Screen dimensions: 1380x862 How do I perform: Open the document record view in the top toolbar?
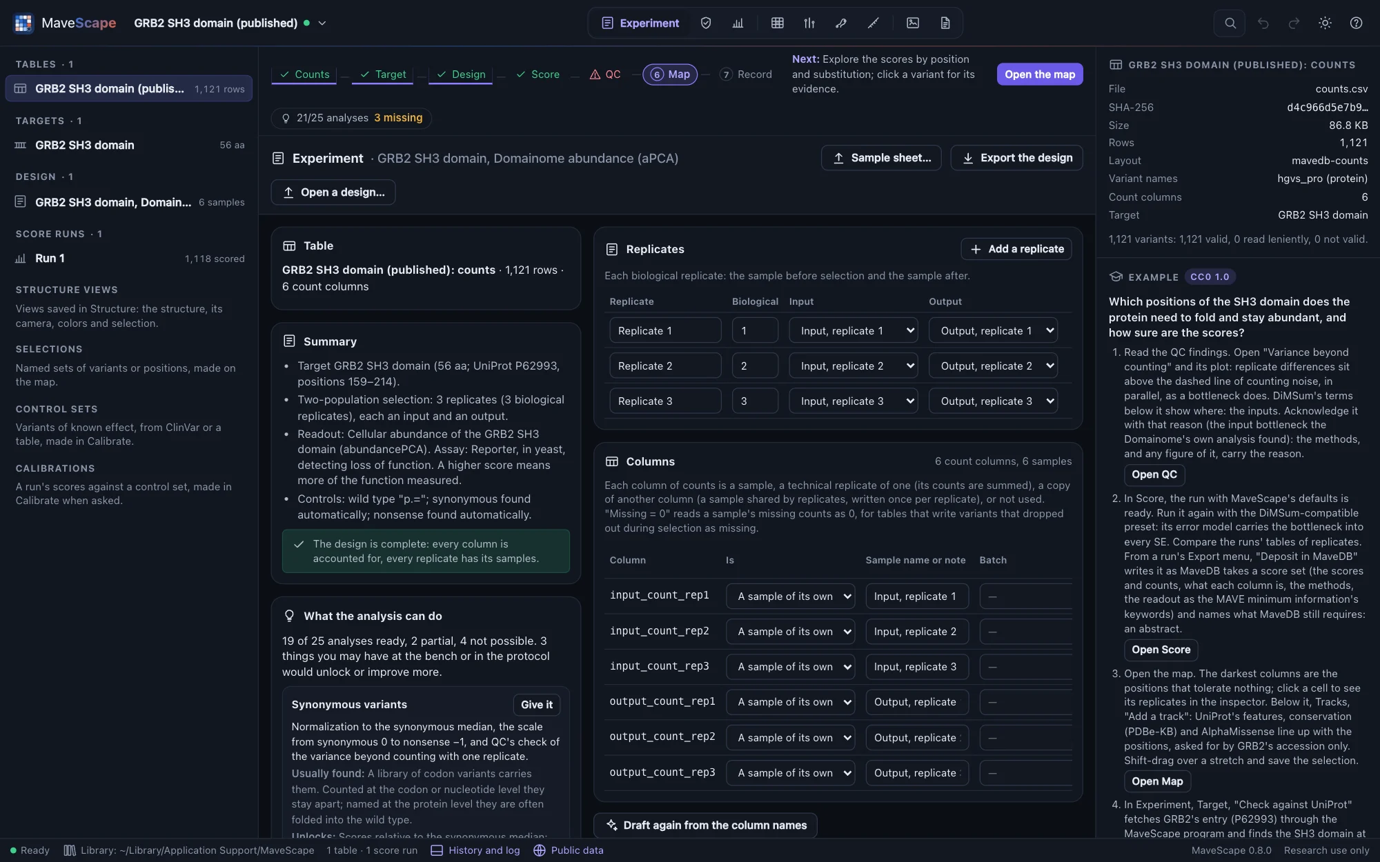[x=945, y=23]
